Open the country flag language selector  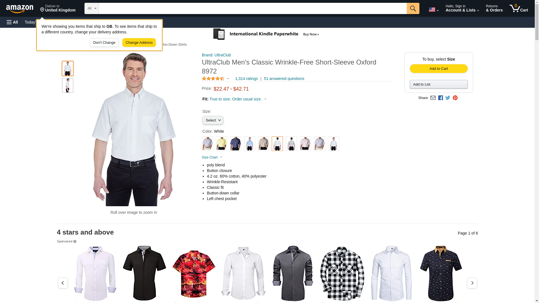433,10
